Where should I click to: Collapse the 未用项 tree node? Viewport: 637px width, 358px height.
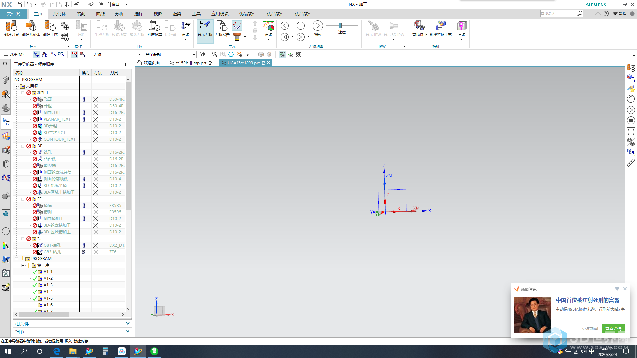(x=16, y=86)
